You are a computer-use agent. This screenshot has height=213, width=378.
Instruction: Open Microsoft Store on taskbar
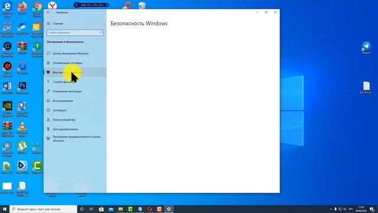pos(101,209)
